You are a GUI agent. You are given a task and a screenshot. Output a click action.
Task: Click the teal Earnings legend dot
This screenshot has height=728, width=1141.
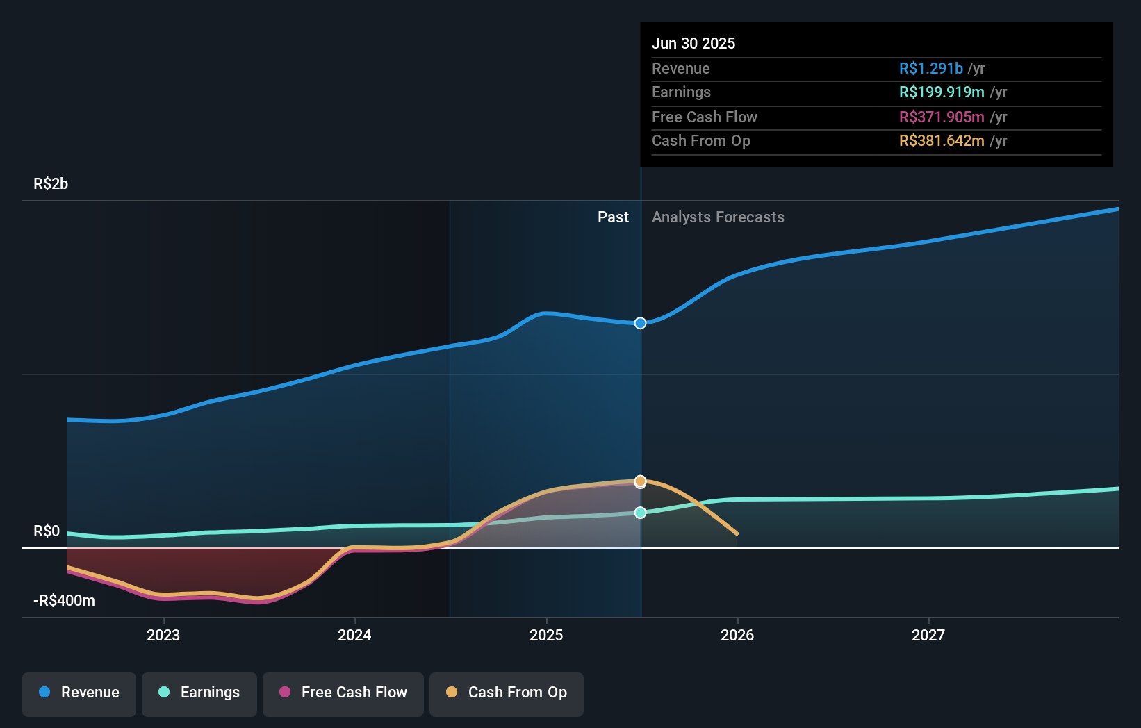[x=164, y=693]
